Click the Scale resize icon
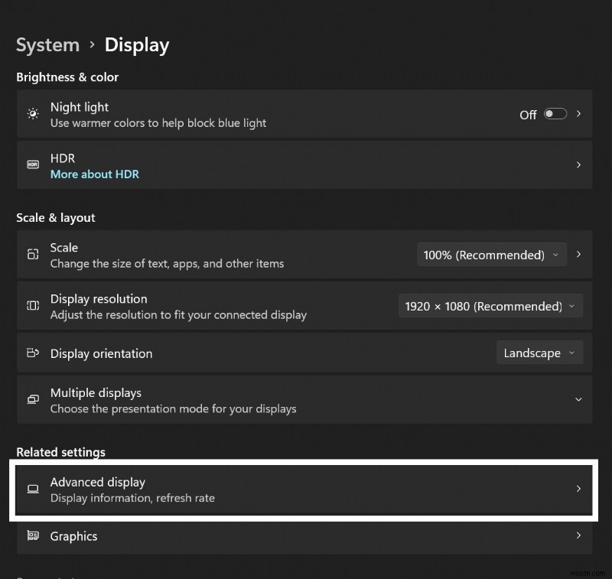 coord(32,254)
